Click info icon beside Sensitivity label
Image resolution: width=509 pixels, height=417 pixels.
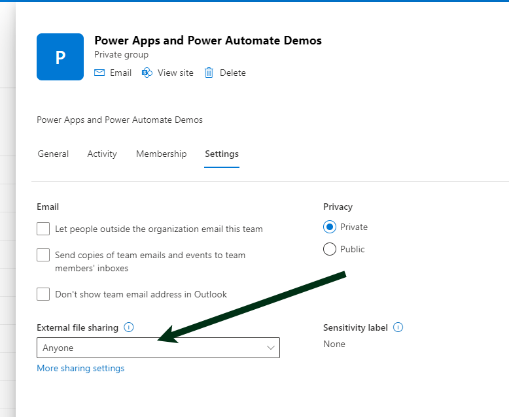[398, 327]
